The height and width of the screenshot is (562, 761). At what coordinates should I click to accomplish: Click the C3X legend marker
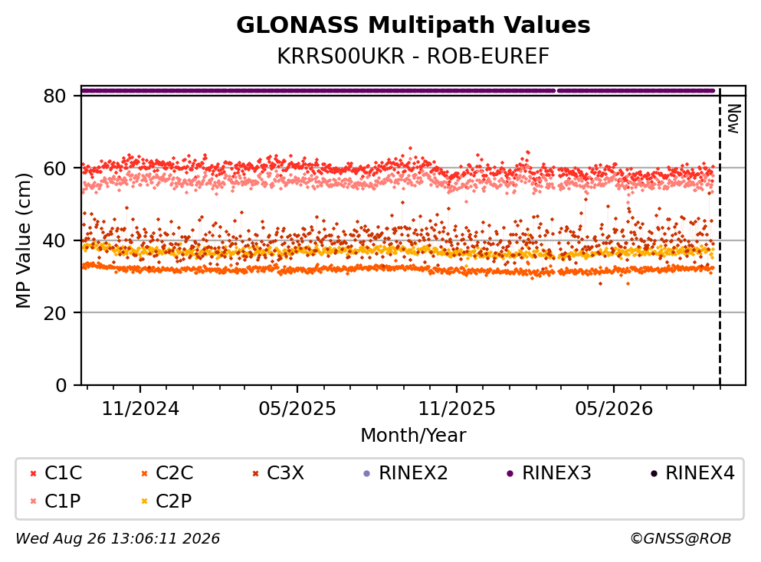click(x=256, y=474)
